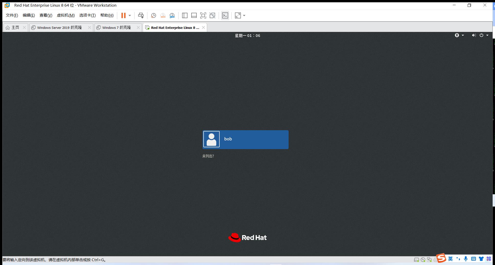Minimize the VMware Workstation window
This screenshot has height=265, width=495.
click(454, 5)
